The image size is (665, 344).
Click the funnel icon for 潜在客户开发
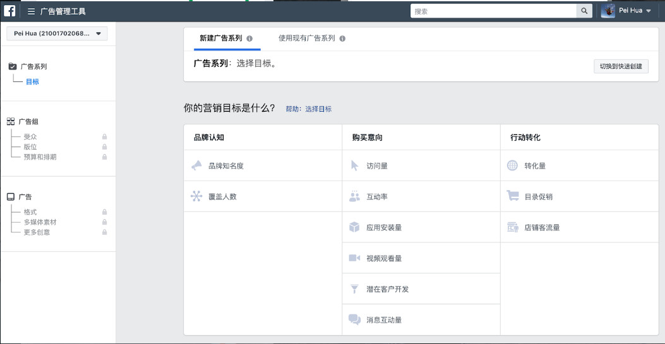pyautogui.click(x=354, y=289)
